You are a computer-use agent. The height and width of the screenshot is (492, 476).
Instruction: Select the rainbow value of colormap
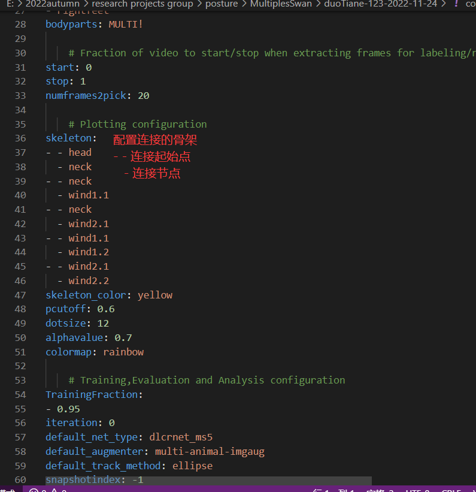[123, 352]
